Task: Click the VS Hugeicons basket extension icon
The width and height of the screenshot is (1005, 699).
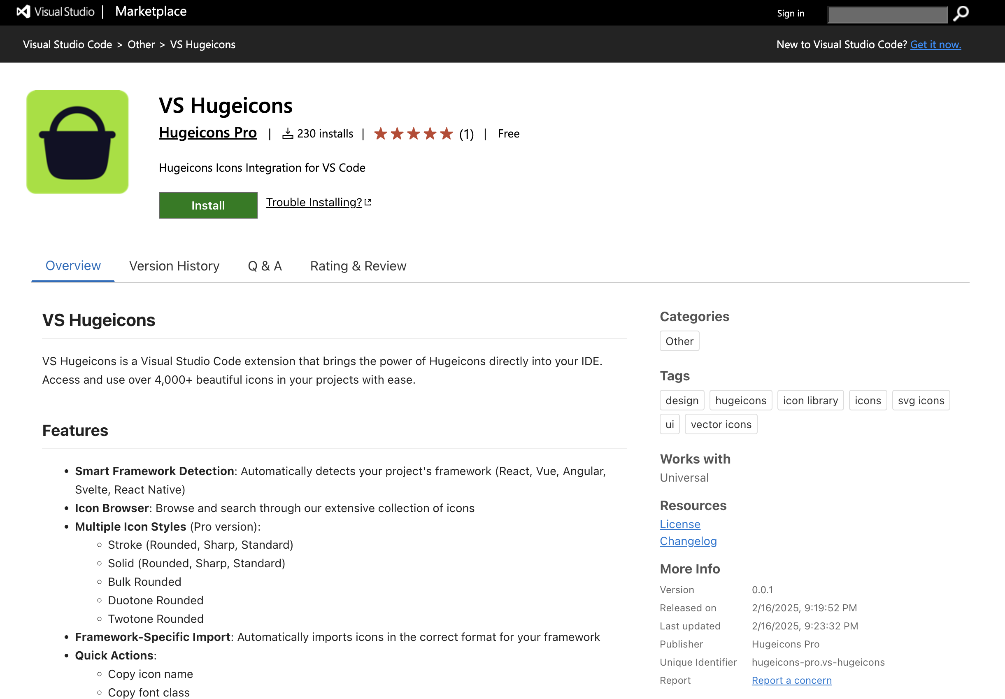Action: pyautogui.click(x=77, y=142)
